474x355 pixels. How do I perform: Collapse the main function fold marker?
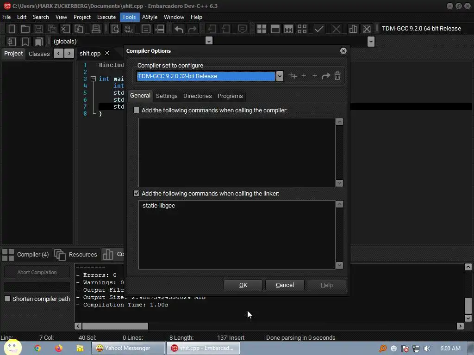(93, 79)
